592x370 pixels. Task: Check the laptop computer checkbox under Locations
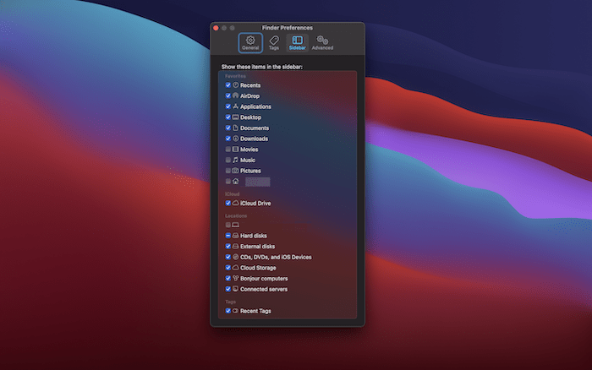[228, 225]
